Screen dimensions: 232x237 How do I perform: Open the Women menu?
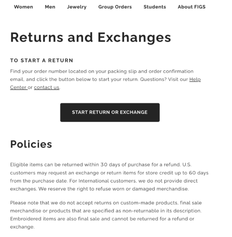tap(23, 7)
